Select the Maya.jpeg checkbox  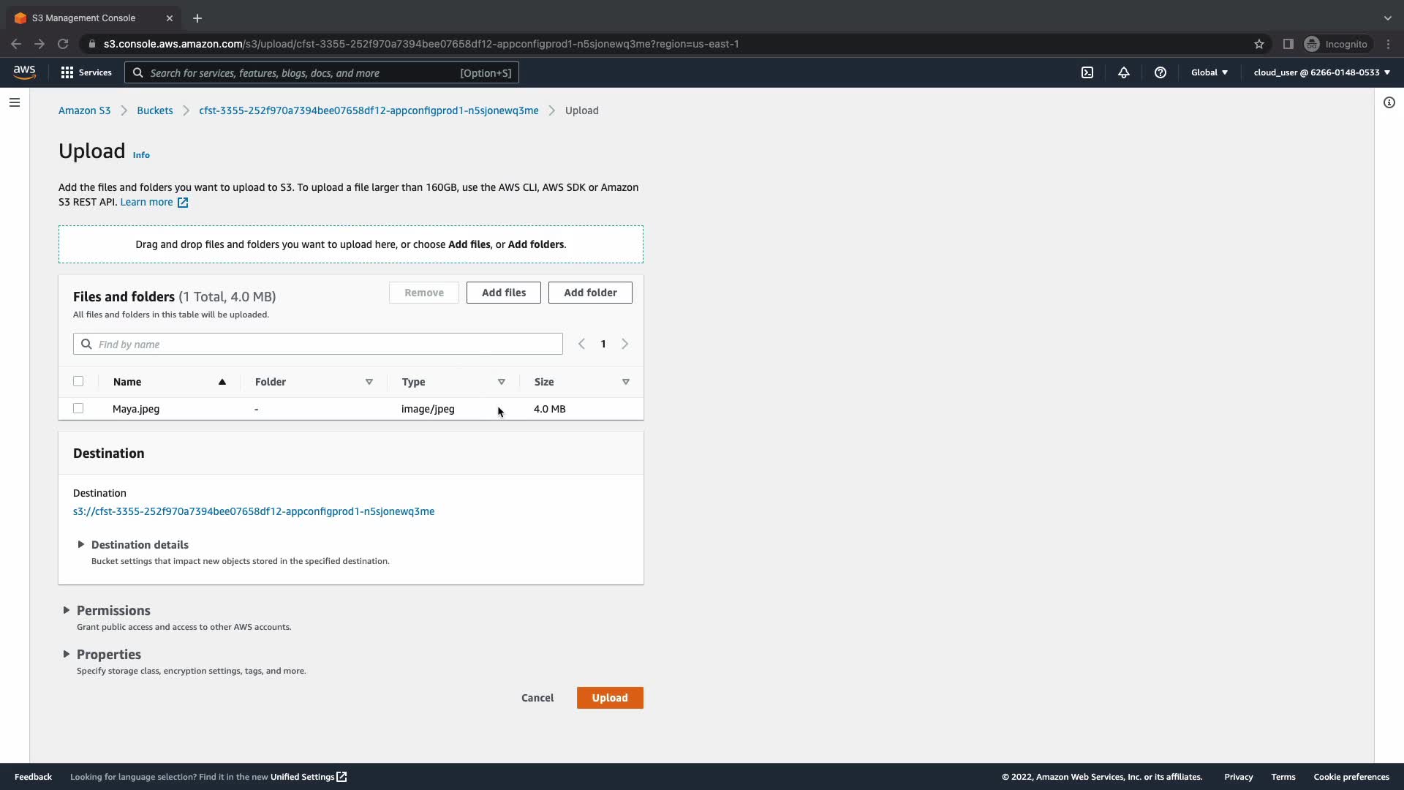(x=78, y=408)
